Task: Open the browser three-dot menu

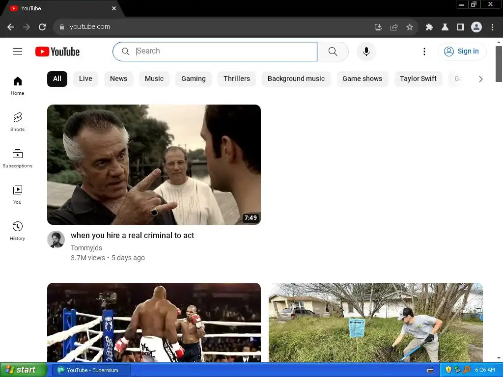Action: [x=492, y=27]
